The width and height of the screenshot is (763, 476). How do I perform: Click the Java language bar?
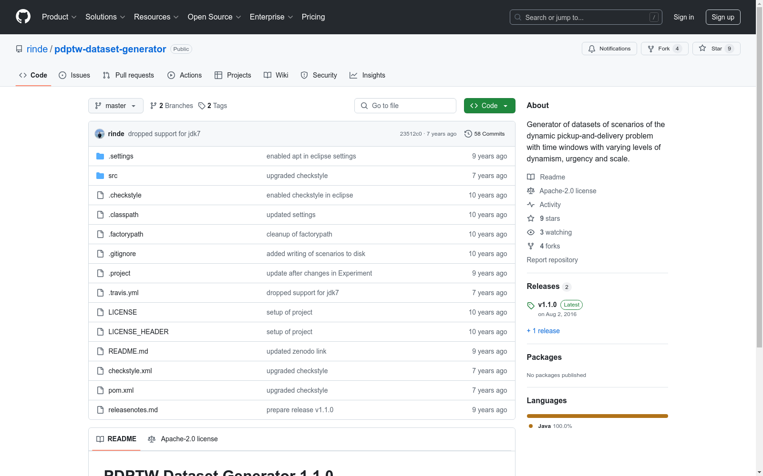coord(597,416)
